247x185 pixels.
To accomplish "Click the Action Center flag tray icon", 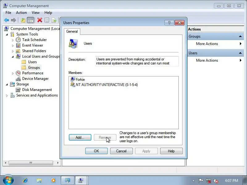I will (201, 181).
